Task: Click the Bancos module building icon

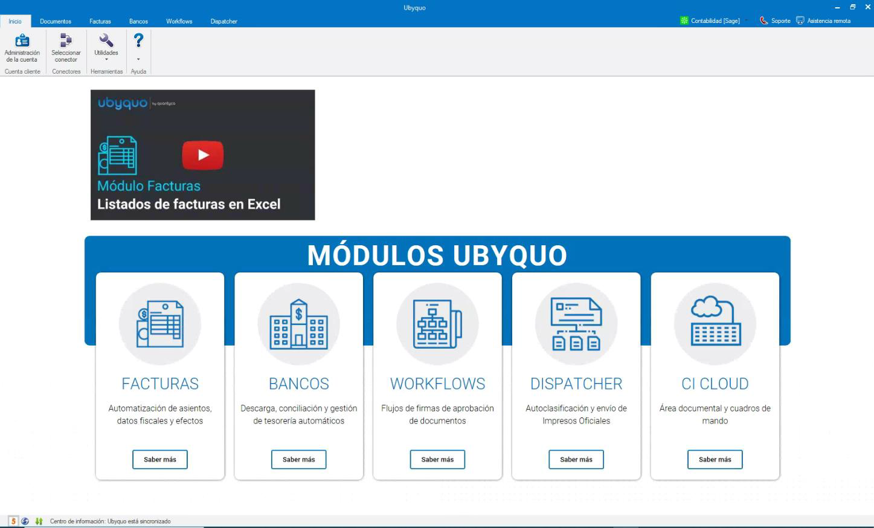Action: (x=299, y=324)
